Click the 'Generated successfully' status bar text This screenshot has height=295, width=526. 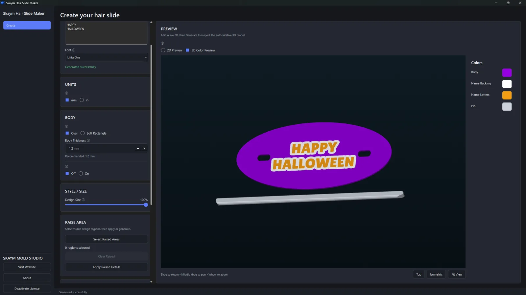point(73,292)
